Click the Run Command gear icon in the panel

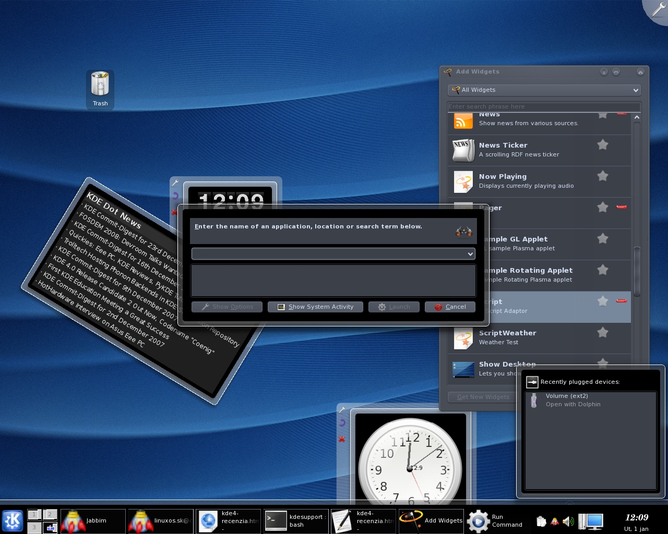[x=478, y=521]
